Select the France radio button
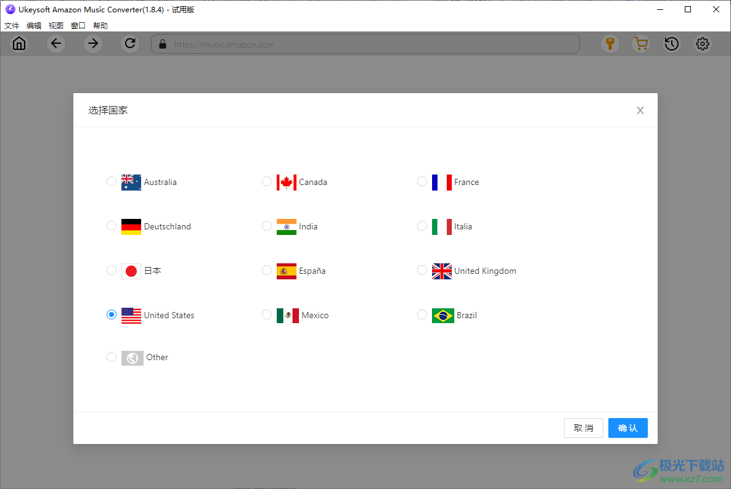Screen dimensions: 731x489 point(422,181)
